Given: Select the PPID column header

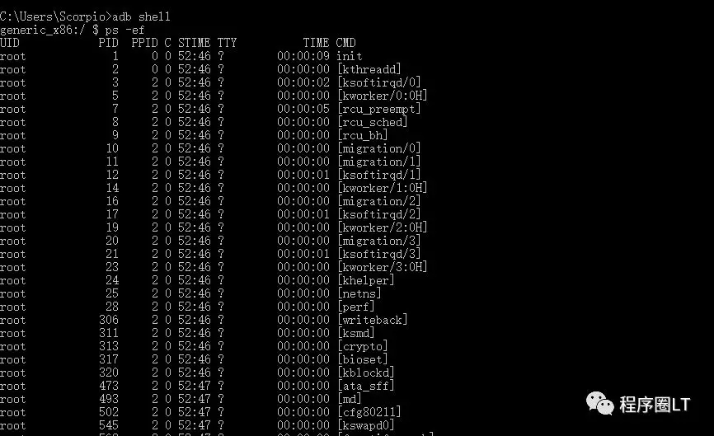Looking at the screenshot, I should point(144,43).
